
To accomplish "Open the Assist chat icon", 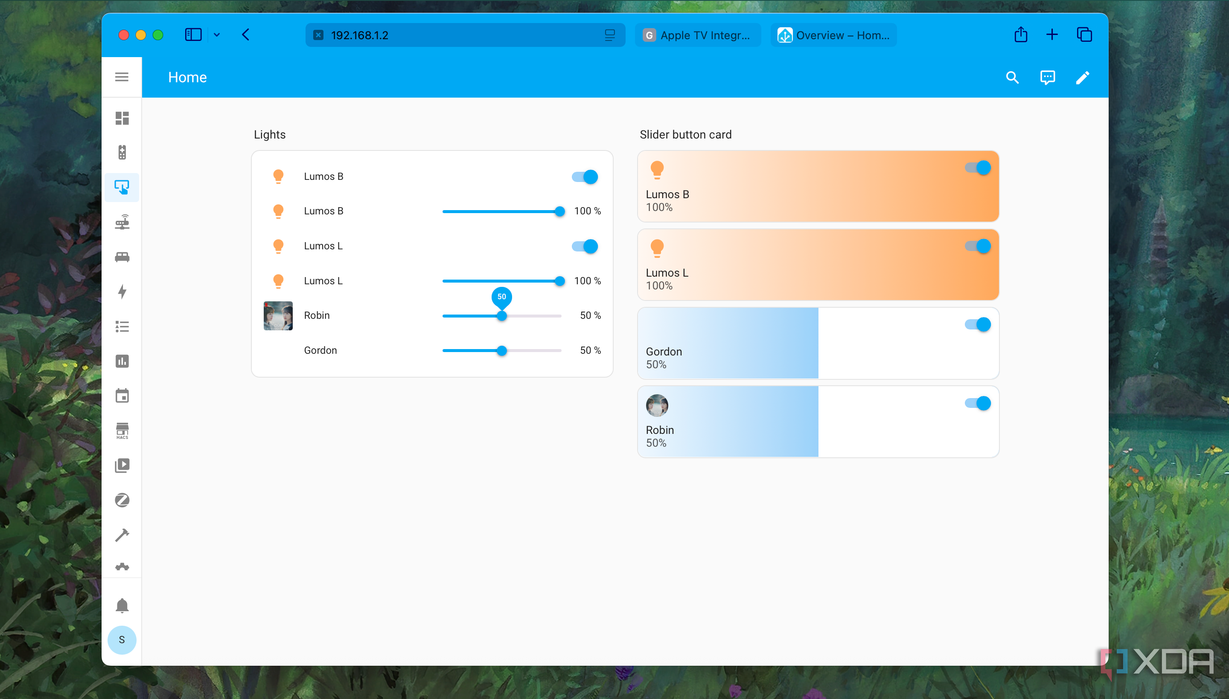I will (x=1047, y=77).
